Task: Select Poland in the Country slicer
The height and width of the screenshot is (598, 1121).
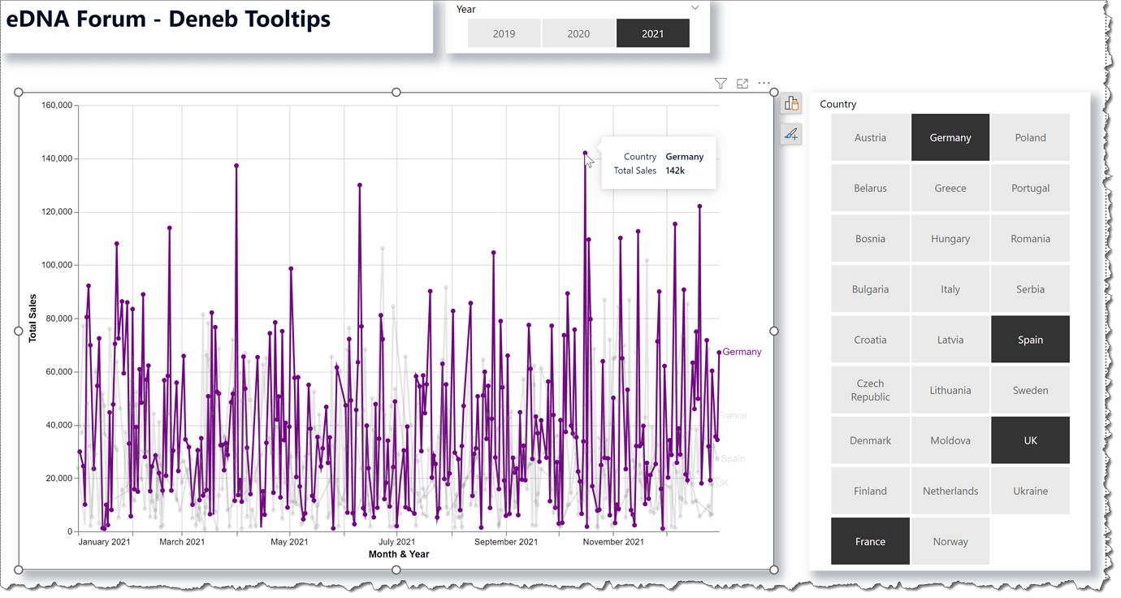Action: 1030,137
